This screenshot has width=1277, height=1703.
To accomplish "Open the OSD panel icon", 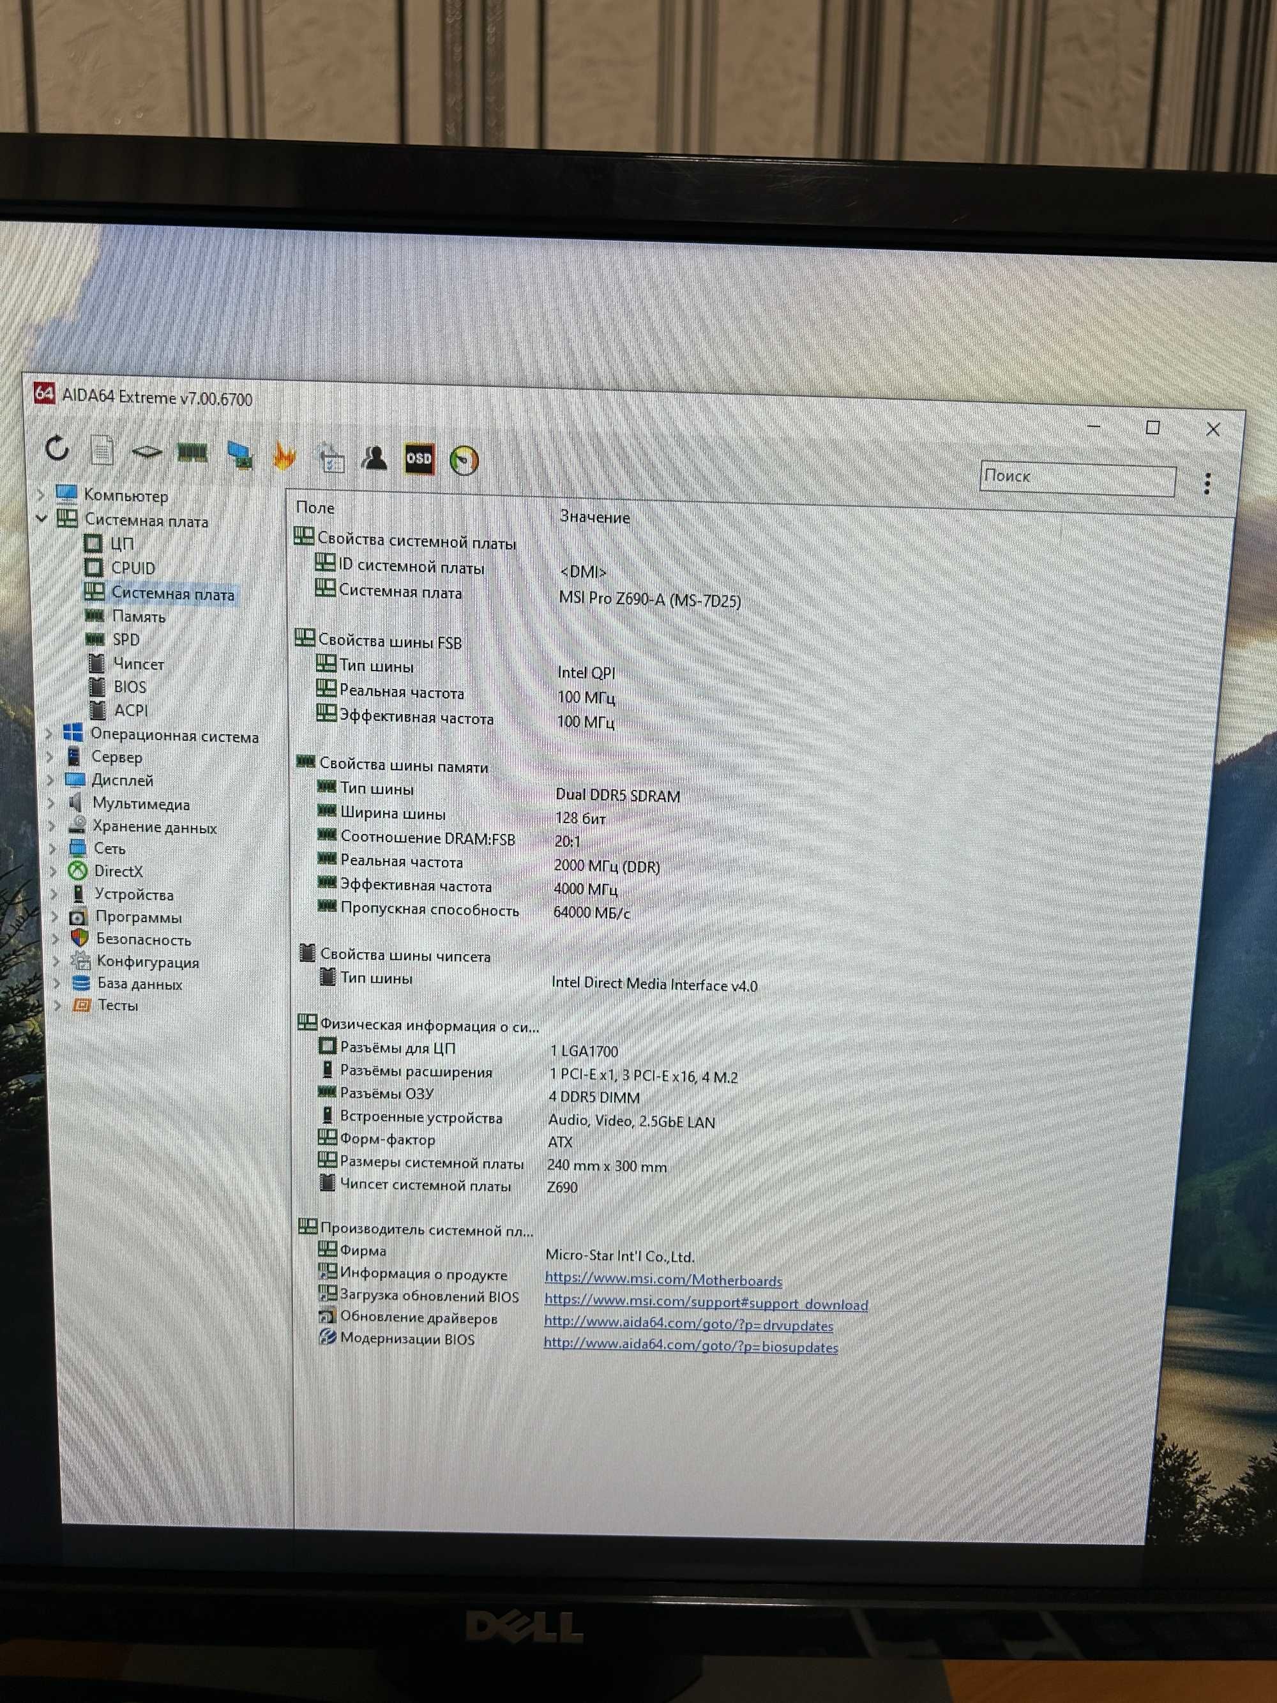I will point(419,459).
